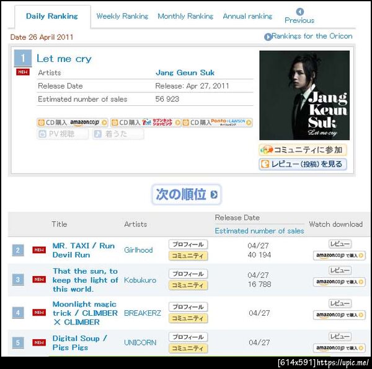
Task: Open Digital Soup / Pigs Pigs title
Action: pos(80,343)
